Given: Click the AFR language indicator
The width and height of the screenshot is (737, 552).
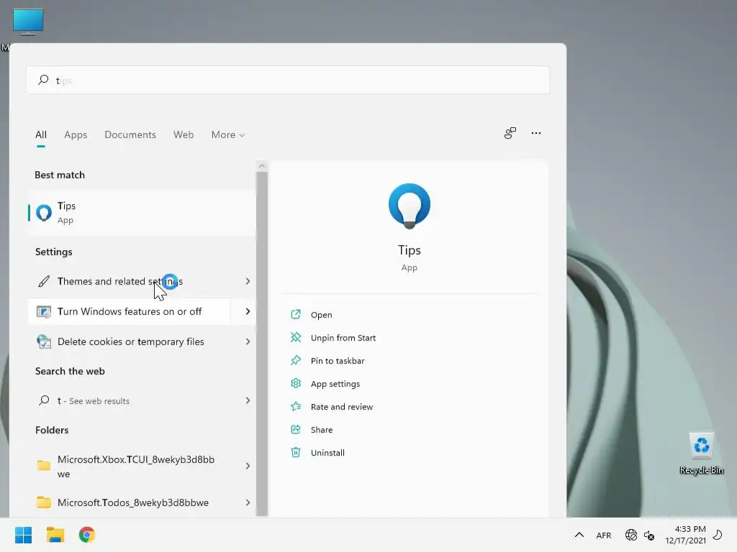Looking at the screenshot, I should click(604, 535).
